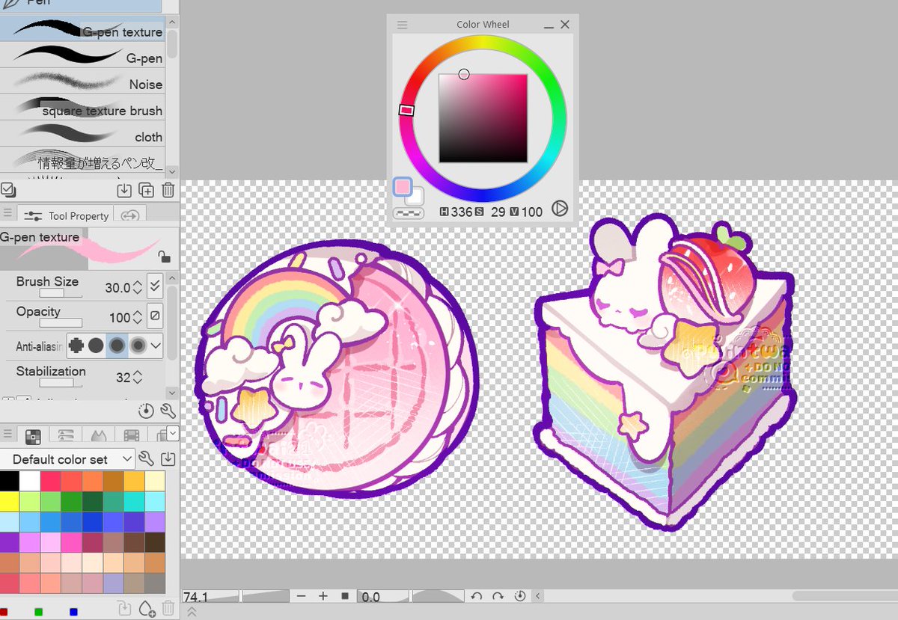Switch to the Color Set tab
Viewport: 898px width, 620px height.
pyautogui.click(x=33, y=435)
